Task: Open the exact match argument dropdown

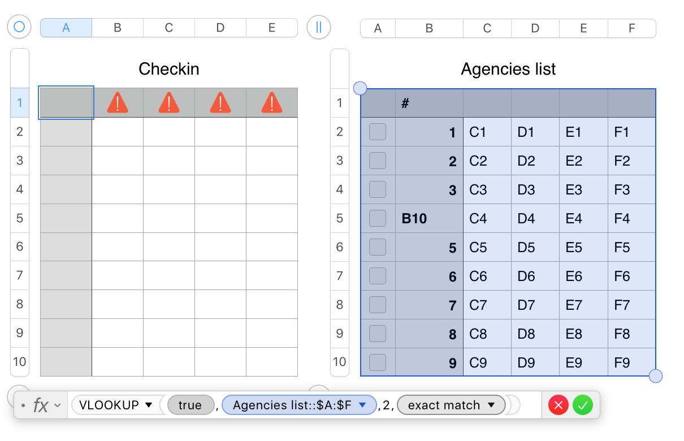Action: (x=492, y=405)
